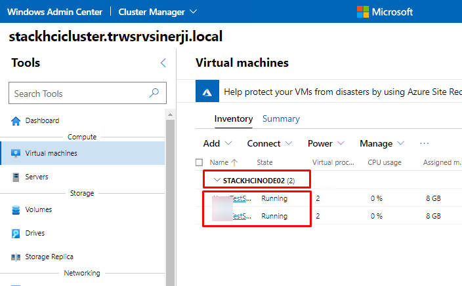The width and height of the screenshot is (462, 286).
Task: Click the Microsoft logo in header
Action: tap(385, 12)
